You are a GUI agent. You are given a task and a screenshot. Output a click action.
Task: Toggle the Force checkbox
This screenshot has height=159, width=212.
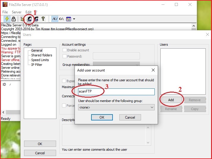click(64, 105)
